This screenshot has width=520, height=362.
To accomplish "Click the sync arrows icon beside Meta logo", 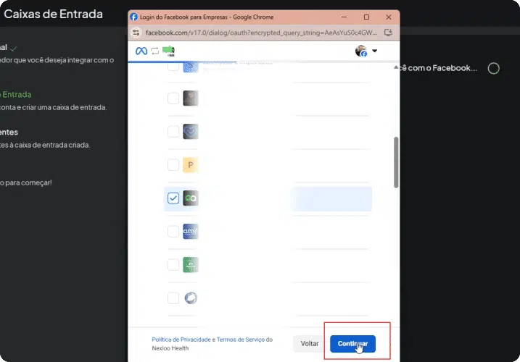I will (155, 51).
